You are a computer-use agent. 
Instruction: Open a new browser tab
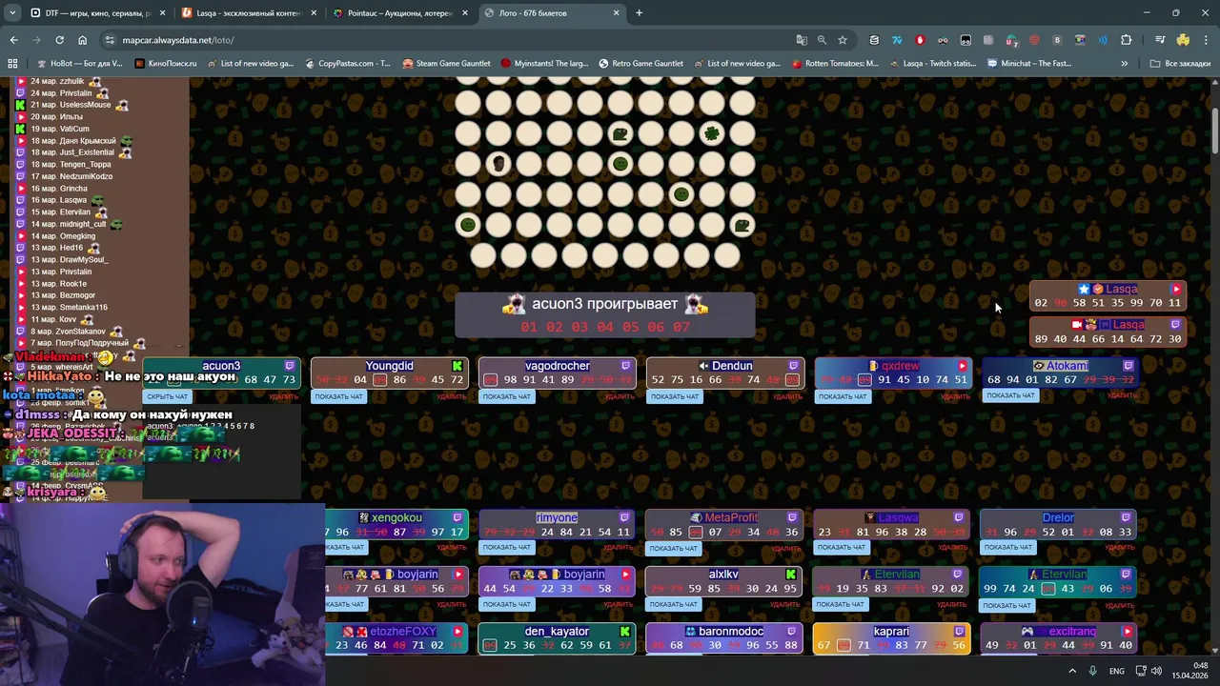point(639,13)
